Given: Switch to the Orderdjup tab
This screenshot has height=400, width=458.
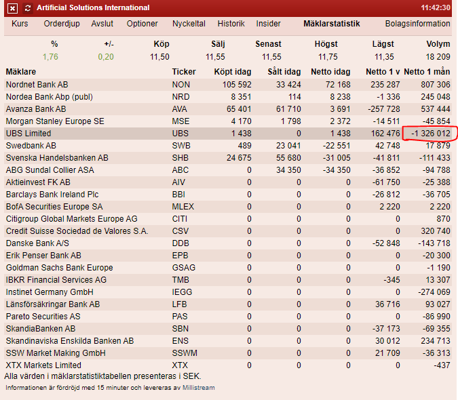Looking at the screenshot, I should pyautogui.click(x=62, y=24).
